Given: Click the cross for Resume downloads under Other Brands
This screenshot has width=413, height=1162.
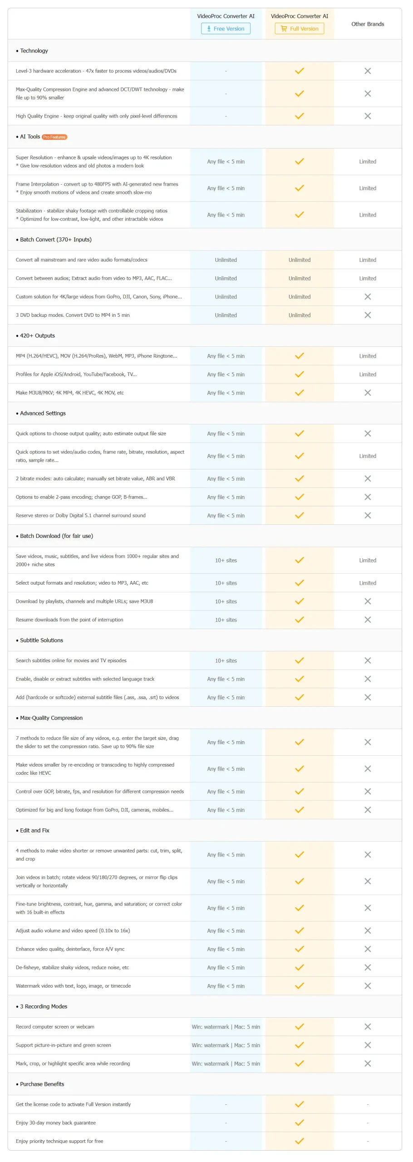Looking at the screenshot, I should [367, 619].
